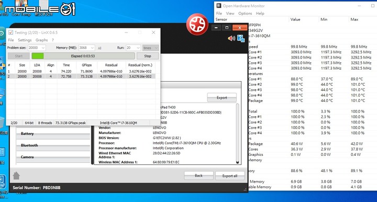The height and width of the screenshot is (202, 377).
Task: Click the 99.8 MHz bus speed value
Action: coord(299,47)
